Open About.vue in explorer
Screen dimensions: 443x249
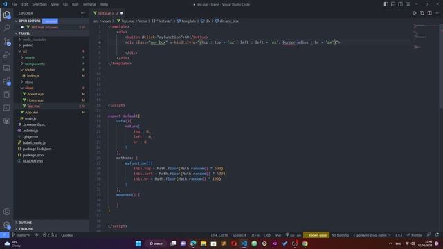pyautogui.click(x=35, y=94)
